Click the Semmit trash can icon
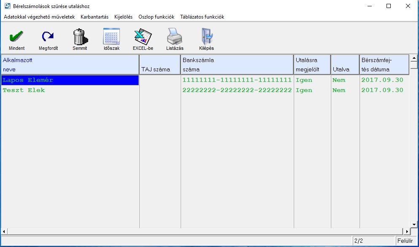The width and height of the screenshot is (419, 247). coord(80,37)
